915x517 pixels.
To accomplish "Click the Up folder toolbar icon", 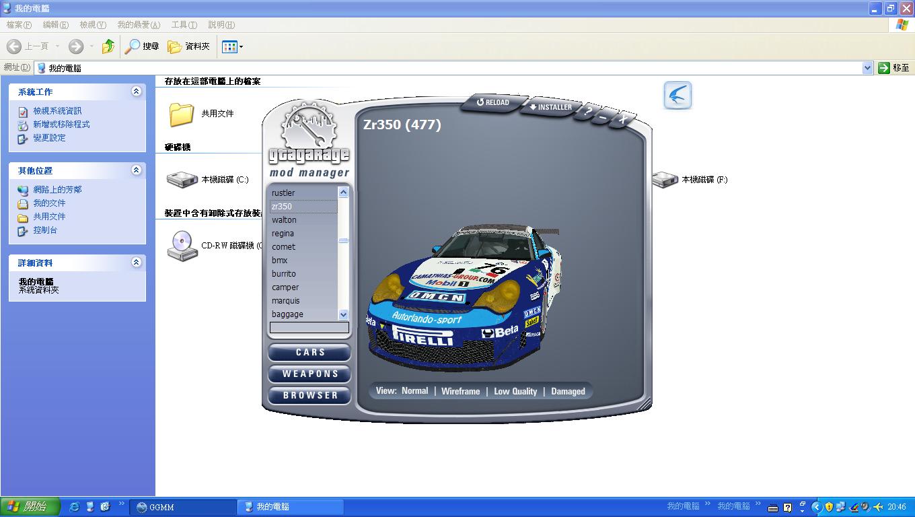I will 108,46.
